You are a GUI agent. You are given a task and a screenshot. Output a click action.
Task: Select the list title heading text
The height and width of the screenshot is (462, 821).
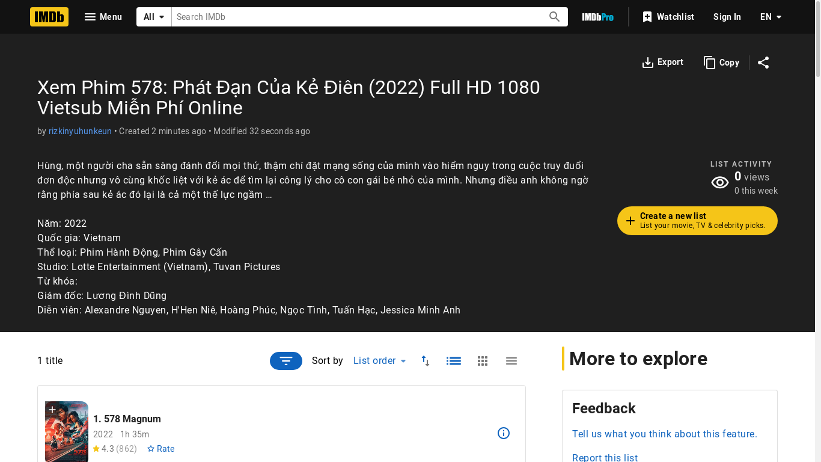coord(288,97)
